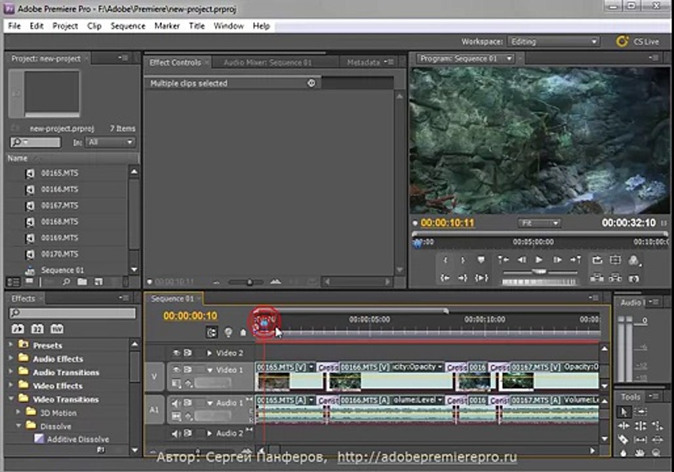Click Go to In Point button

click(445, 278)
